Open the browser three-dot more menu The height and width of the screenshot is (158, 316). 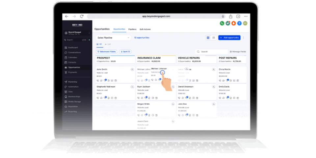pos(246,16)
